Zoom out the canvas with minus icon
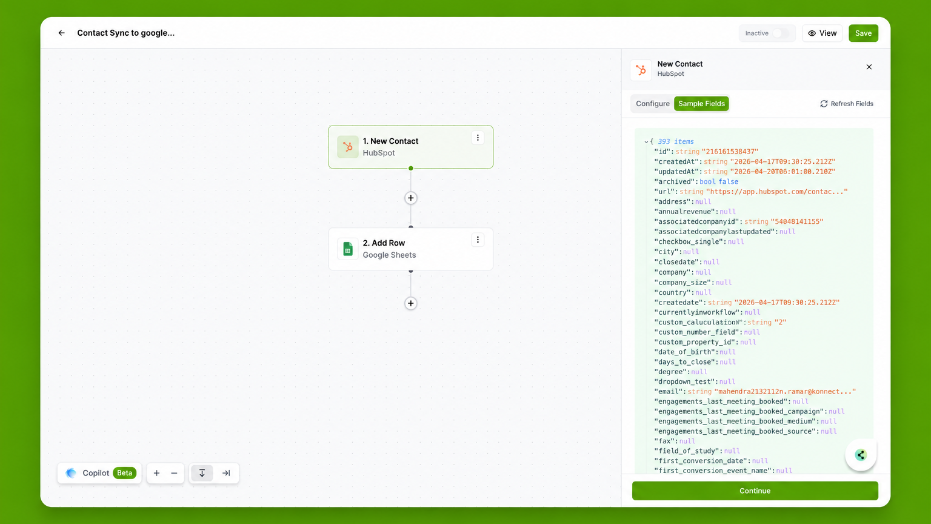 (x=174, y=473)
